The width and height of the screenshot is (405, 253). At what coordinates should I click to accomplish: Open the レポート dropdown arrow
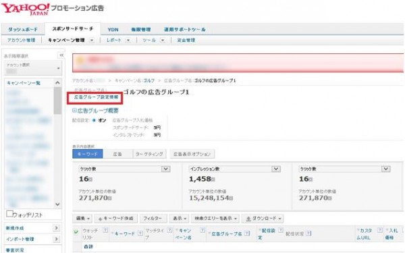pos(128,40)
